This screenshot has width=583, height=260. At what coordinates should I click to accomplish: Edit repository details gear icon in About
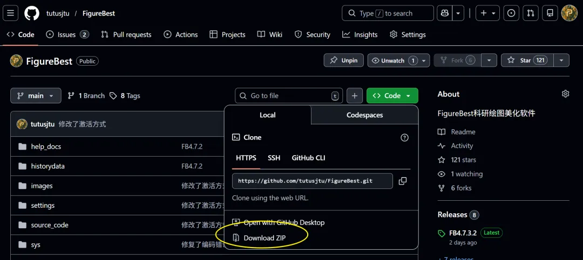click(566, 94)
